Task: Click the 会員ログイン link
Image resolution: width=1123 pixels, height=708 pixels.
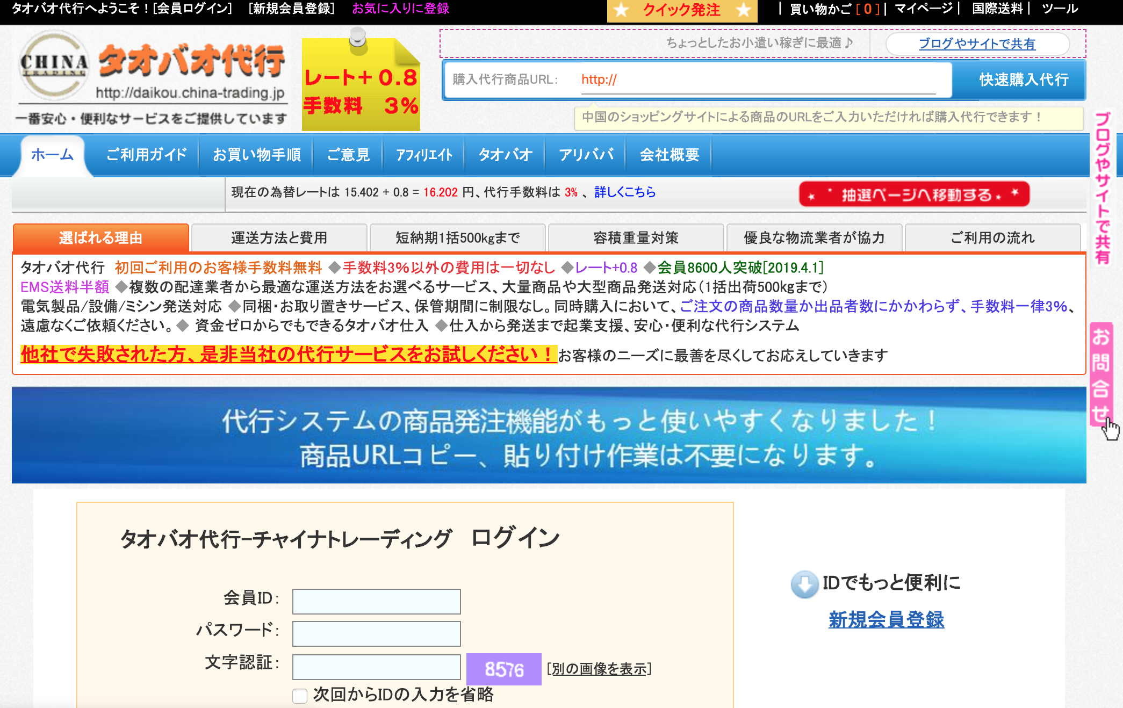Action: (192, 9)
